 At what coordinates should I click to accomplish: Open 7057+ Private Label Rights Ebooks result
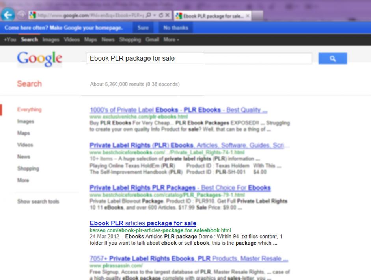(x=189, y=258)
